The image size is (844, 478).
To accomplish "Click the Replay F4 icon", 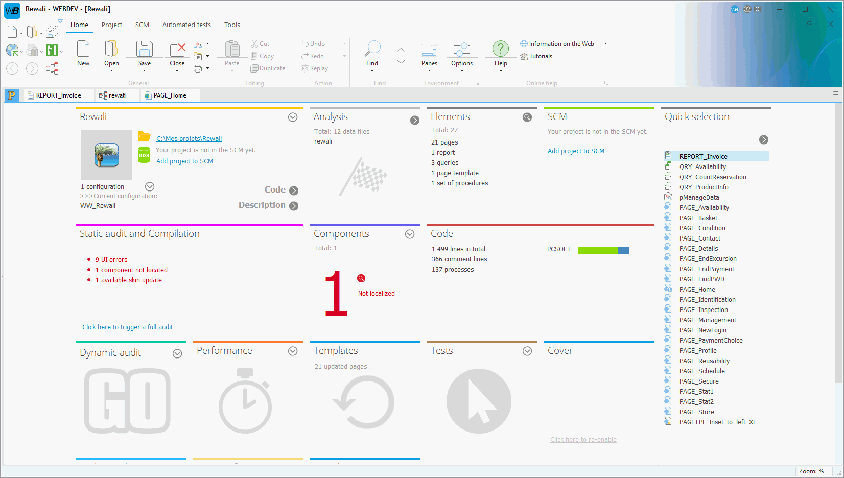I will [305, 68].
